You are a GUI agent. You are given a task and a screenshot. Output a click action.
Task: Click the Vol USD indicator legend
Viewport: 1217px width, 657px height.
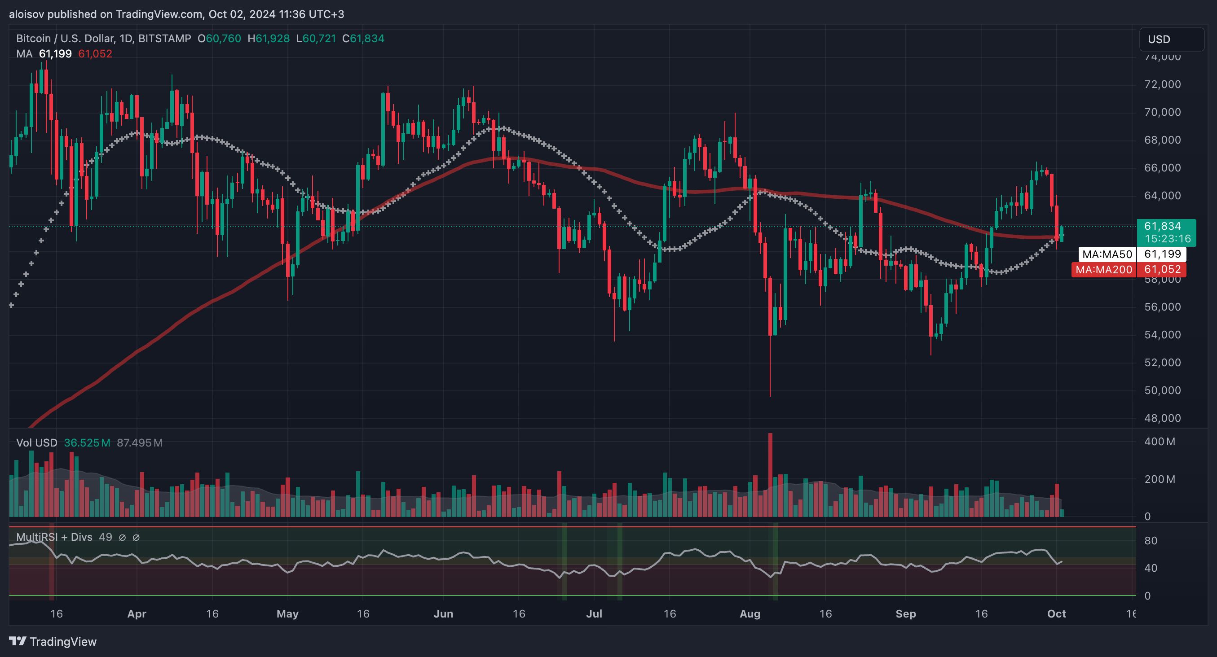tap(36, 443)
